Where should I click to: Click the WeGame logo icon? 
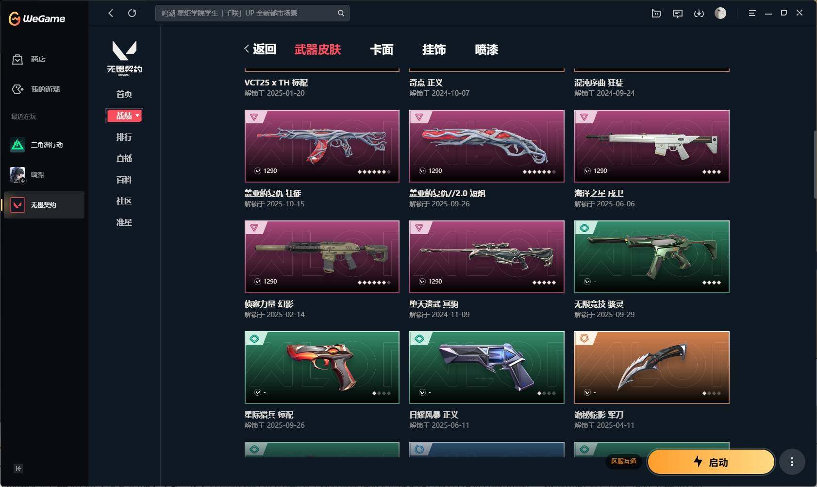tap(15, 18)
